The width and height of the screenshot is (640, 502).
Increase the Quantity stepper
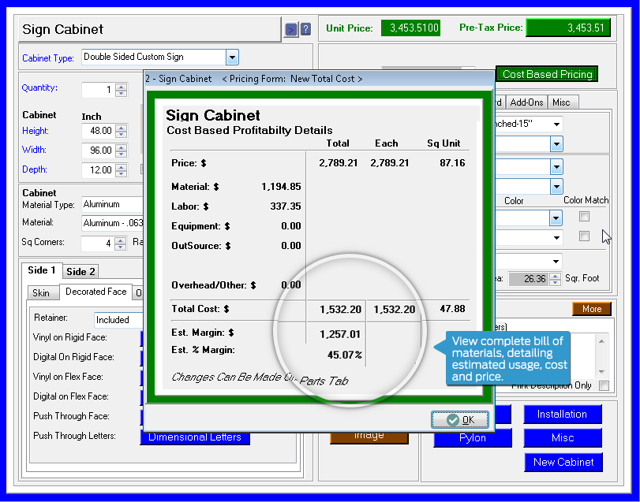pyautogui.click(x=121, y=86)
